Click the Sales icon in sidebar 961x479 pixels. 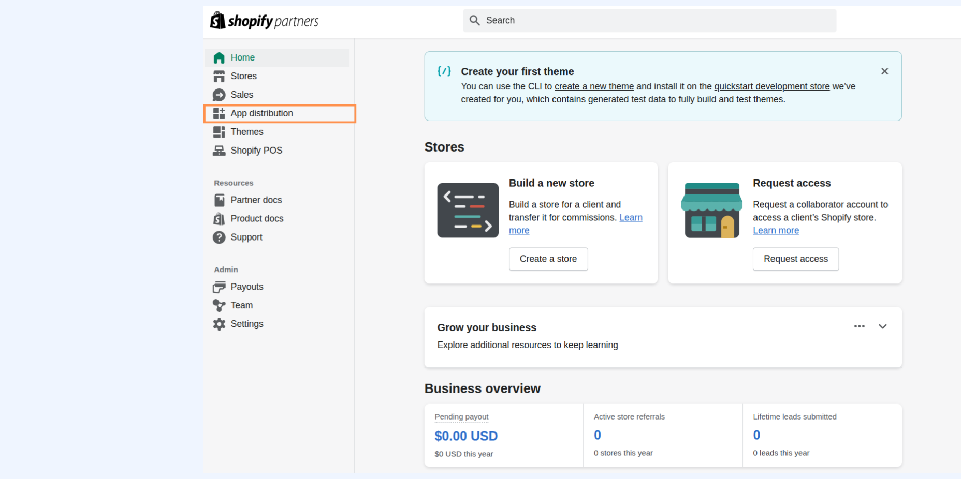(219, 95)
